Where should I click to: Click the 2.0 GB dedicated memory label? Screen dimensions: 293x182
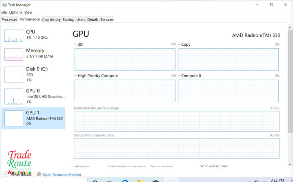[x=275, y=108]
